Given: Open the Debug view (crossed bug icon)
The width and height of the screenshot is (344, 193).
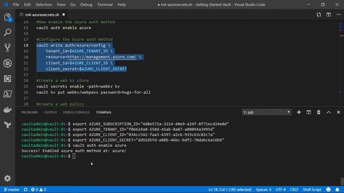Looking at the screenshot, I should click(x=8, y=63).
